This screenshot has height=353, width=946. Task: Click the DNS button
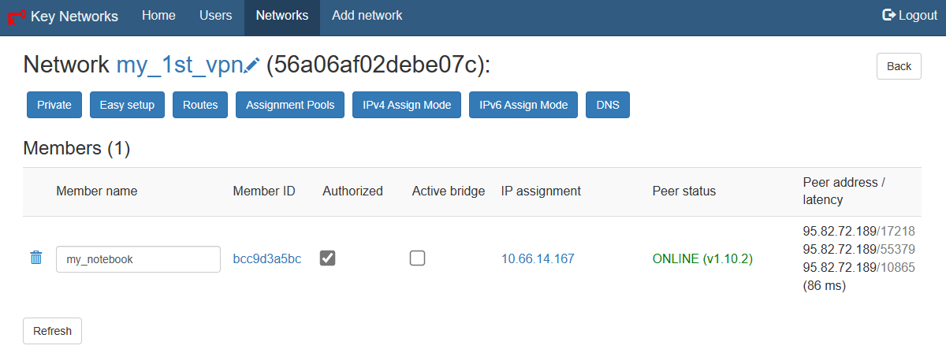tap(608, 105)
